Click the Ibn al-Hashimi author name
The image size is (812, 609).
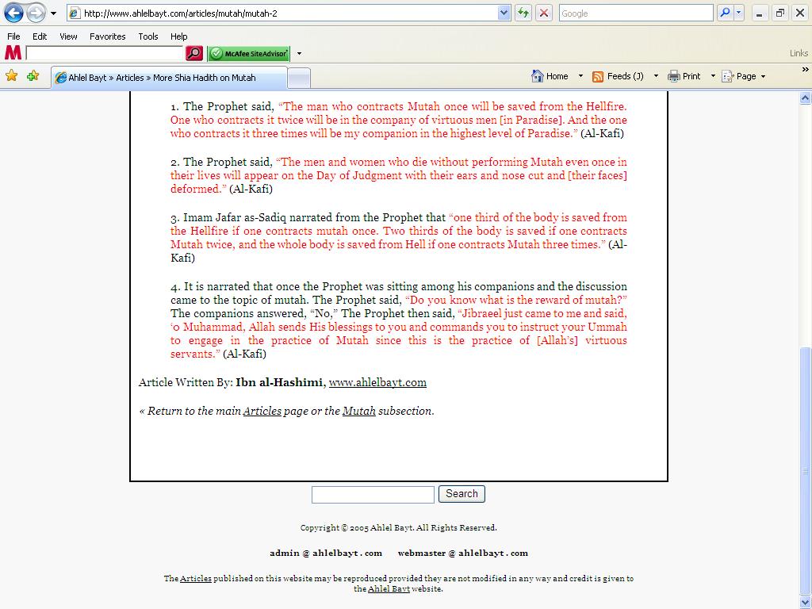(x=279, y=383)
